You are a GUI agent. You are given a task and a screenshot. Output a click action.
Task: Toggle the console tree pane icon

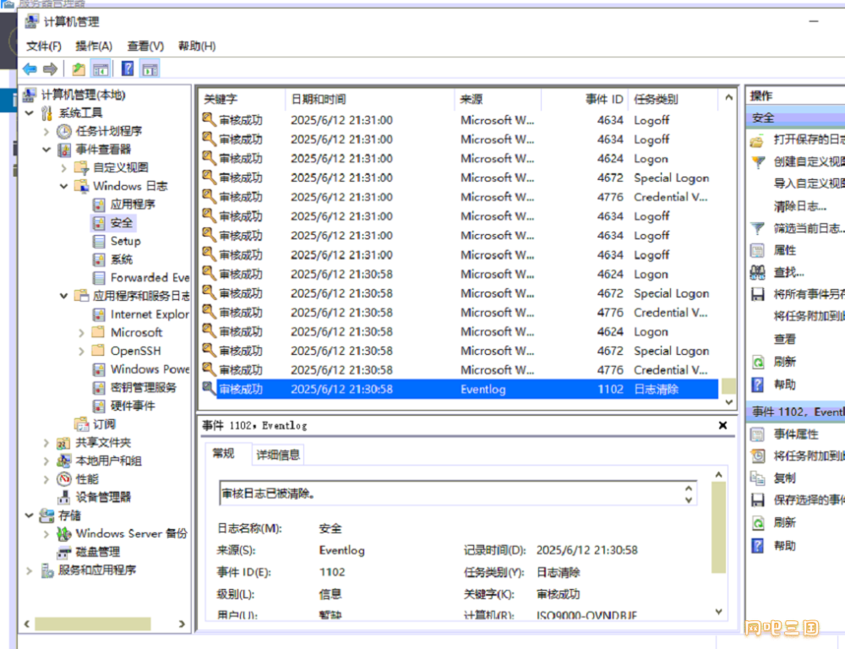tap(101, 69)
